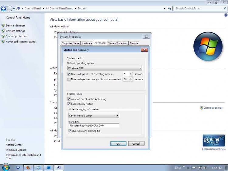Toggle Automatically restart checkbox

coord(69,104)
